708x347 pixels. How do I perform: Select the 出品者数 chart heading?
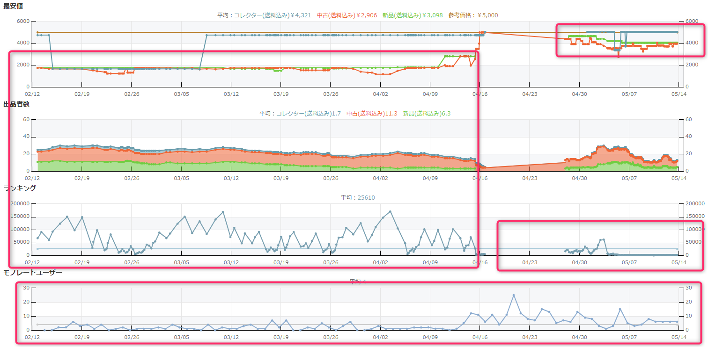coord(16,104)
